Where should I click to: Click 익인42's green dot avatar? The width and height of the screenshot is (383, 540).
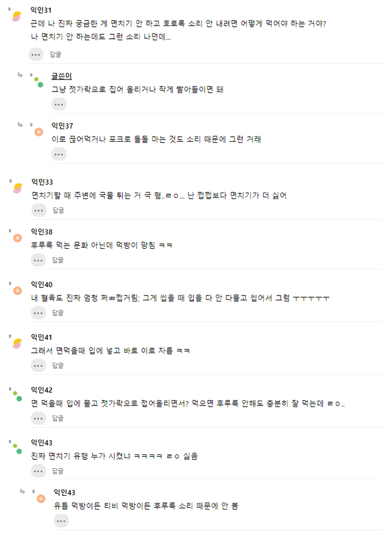[17, 395]
